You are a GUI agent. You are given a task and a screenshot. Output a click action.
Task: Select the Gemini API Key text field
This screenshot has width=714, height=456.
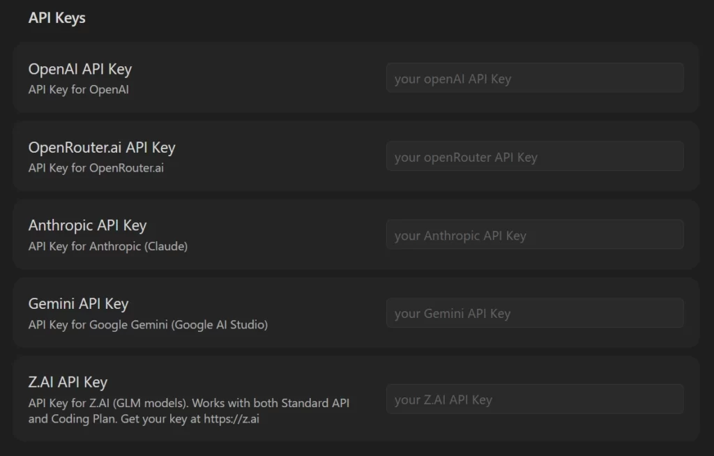pos(535,314)
